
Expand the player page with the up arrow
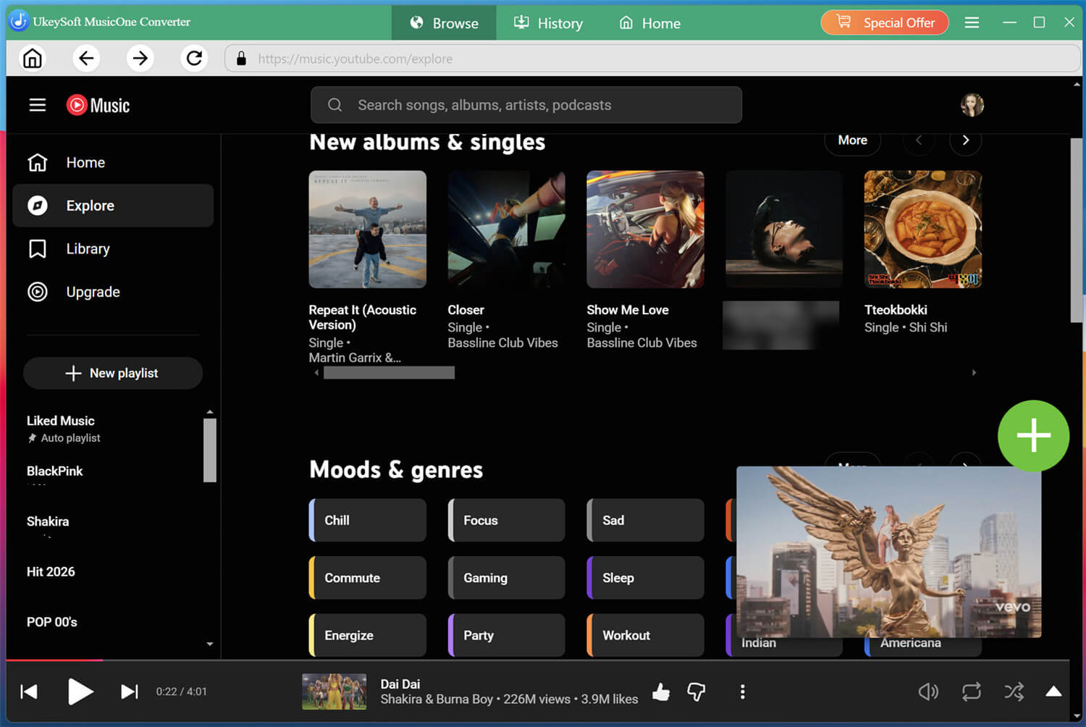click(x=1053, y=692)
